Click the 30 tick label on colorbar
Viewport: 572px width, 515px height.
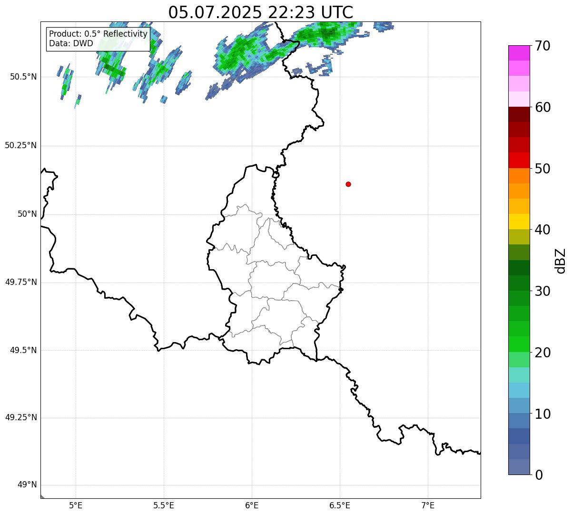click(542, 291)
